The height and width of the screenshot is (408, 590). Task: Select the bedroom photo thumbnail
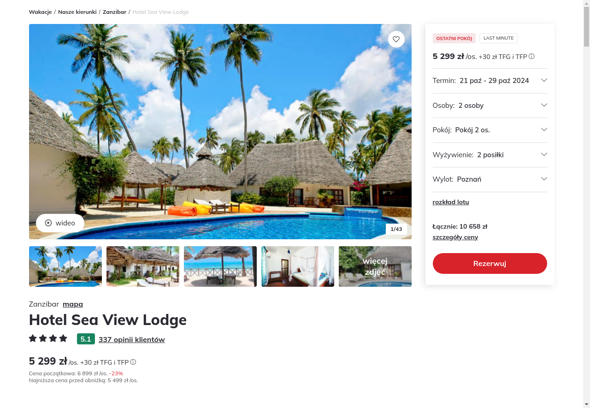(x=298, y=266)
